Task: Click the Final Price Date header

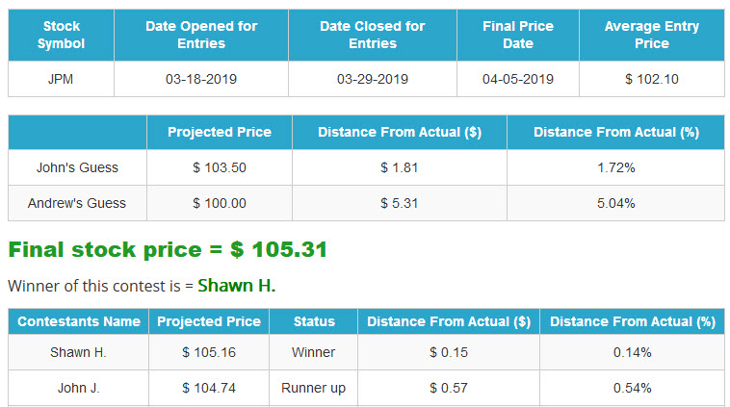Action: point(518,35)
